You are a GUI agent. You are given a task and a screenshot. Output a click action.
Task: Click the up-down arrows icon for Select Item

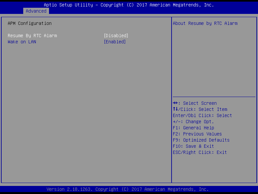pos(175,109)
